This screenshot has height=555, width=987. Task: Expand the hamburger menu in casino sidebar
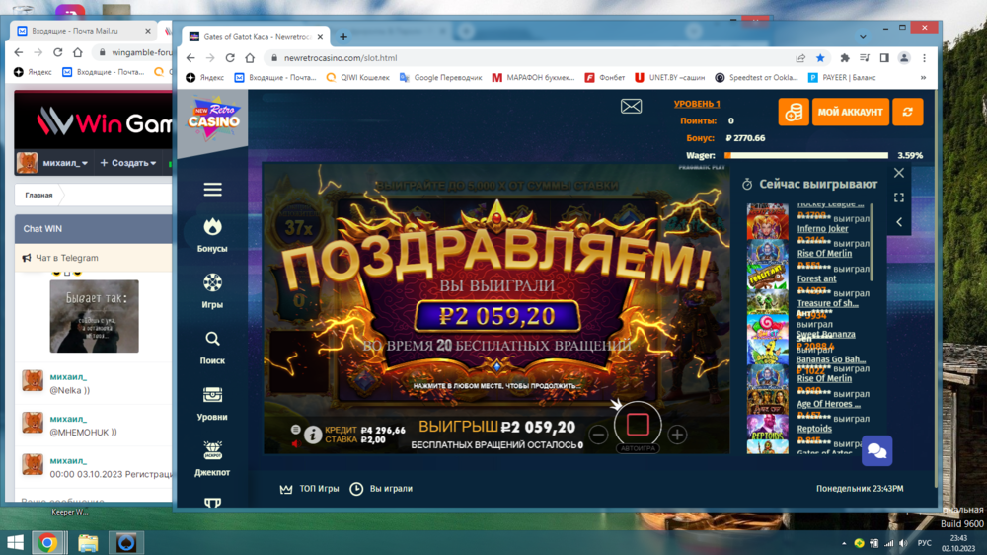212,190
